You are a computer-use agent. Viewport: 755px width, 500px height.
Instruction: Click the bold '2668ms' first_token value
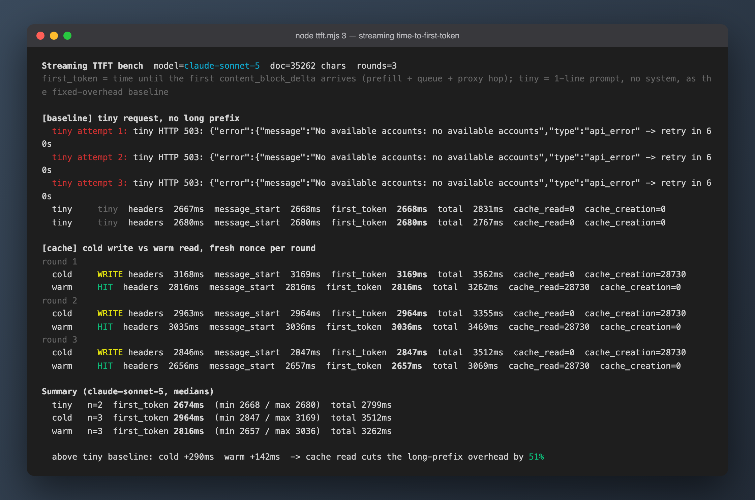(412, 209)
